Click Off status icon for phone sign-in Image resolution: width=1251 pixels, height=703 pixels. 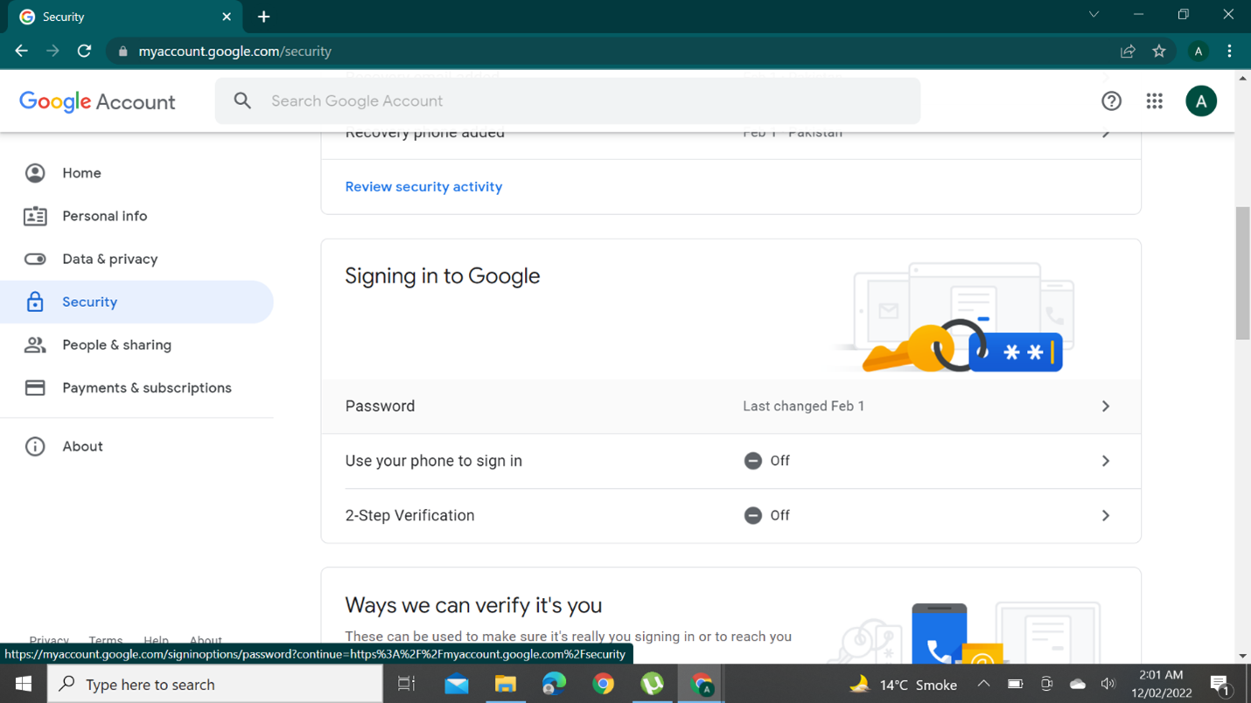(x=752, y=461)
